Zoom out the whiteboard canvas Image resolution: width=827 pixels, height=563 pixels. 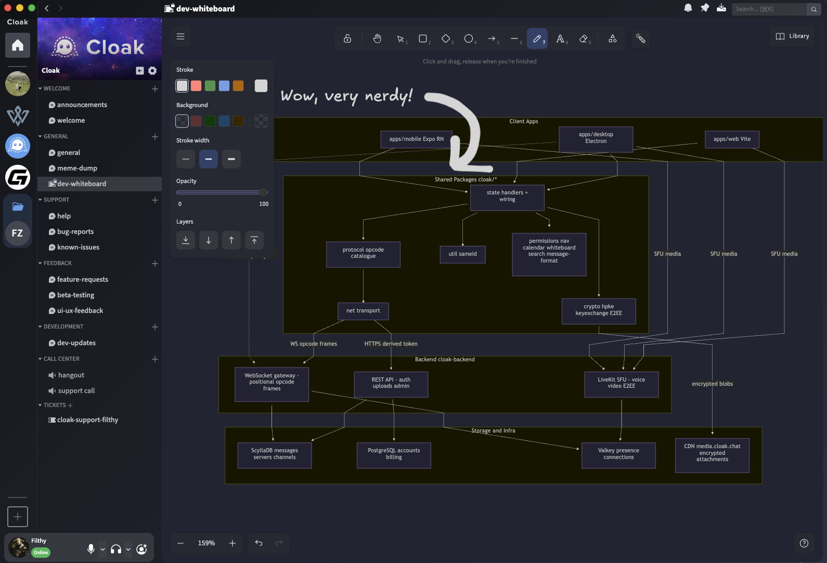(180, 543)
